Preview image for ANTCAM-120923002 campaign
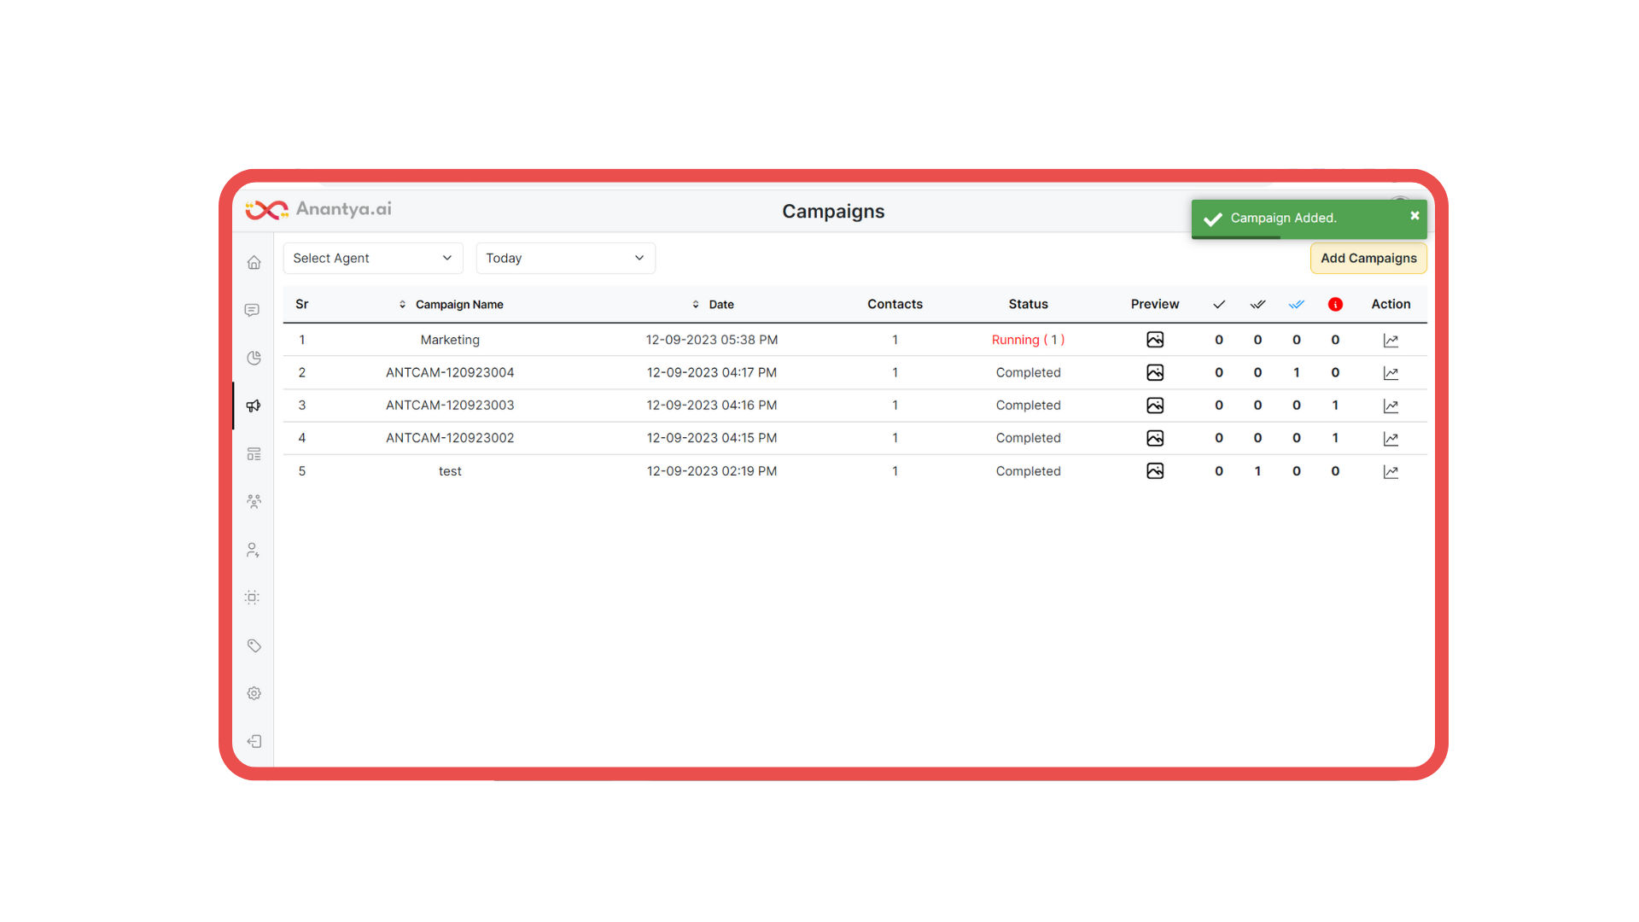This screenshot has width=1639, height=922. [x=1155, y=438]
